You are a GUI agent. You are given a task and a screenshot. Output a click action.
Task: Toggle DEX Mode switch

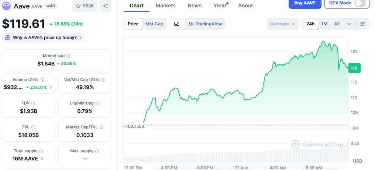tap(360, 3)
